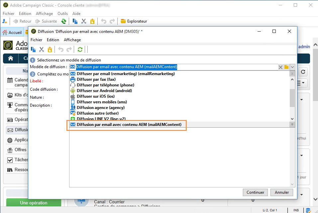Click copy icon in Diffusion dialog toolbar
This screenshot has width=318, height=213.
[33, 50]
